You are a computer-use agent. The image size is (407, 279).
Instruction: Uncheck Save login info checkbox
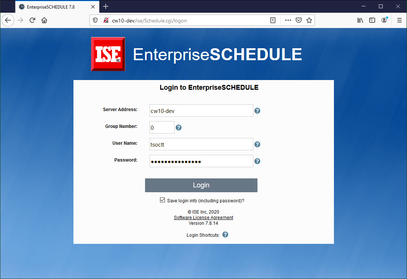pyautogui.click(x=162, y=200)
